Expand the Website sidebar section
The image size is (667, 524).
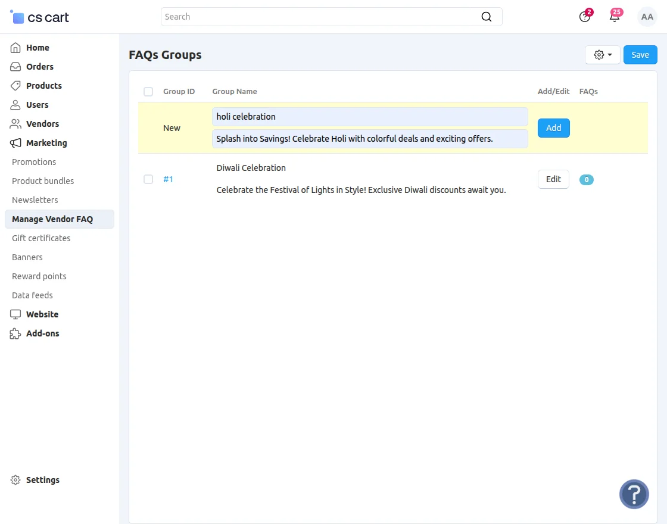pyautogui.click(x=42, y=314)
